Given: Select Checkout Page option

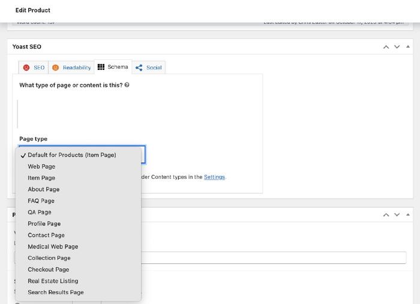Looking at the screenshot, I should coord(78,269).
